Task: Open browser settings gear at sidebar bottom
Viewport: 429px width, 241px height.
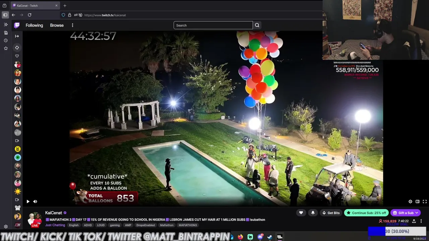Action: 6,227
